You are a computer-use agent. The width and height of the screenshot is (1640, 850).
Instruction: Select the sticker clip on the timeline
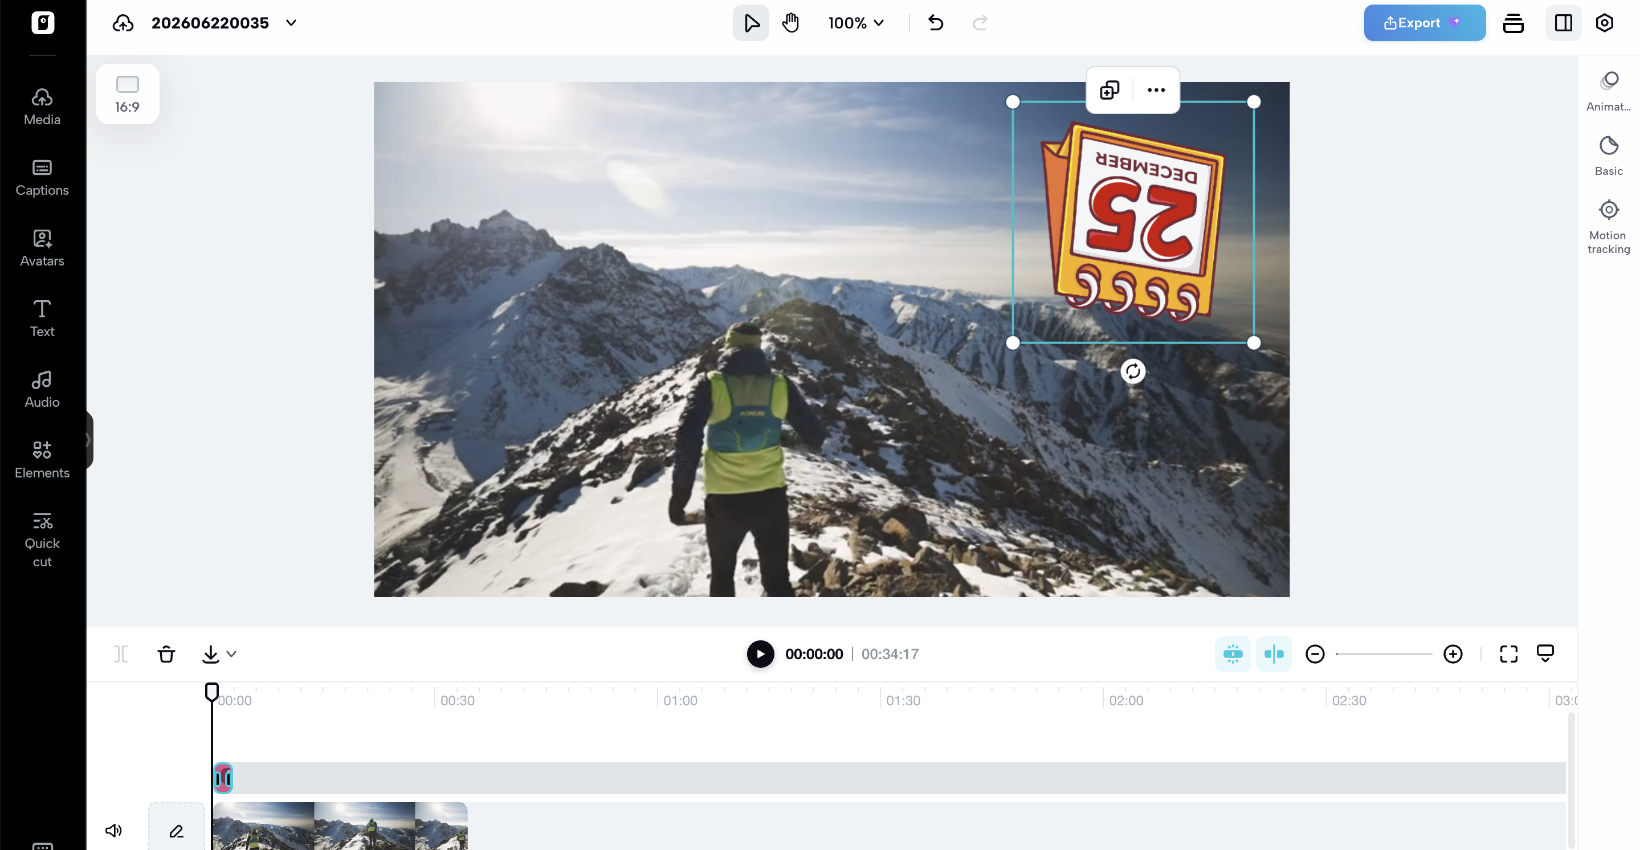pyautogui.click(x=223, y=778)
